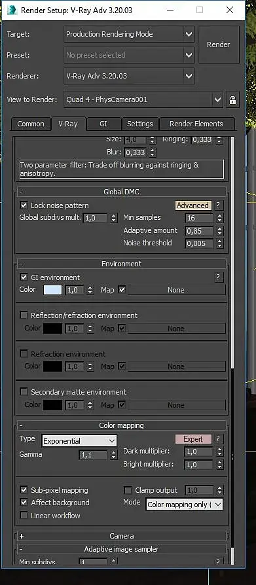This screenshot has height=585, width=256.
Task: Open the Preset dropdown
Action: [129, 55]
